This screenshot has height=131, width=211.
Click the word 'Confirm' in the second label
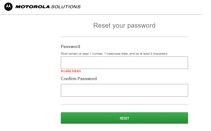69,79
